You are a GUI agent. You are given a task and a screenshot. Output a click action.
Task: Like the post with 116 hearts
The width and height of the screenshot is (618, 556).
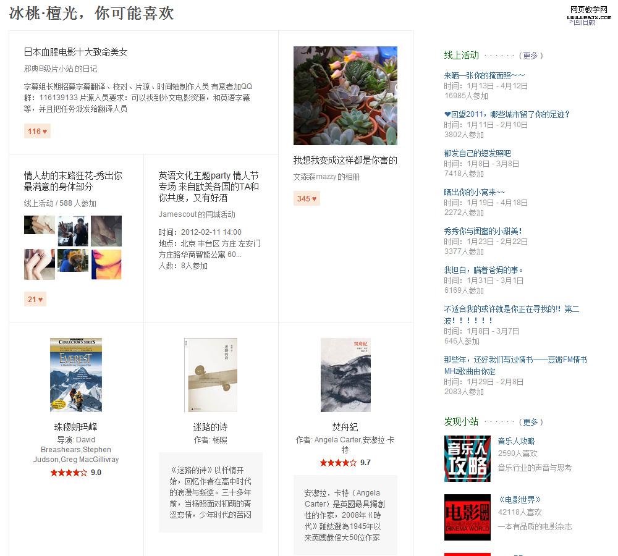click(x=37, y=131)
